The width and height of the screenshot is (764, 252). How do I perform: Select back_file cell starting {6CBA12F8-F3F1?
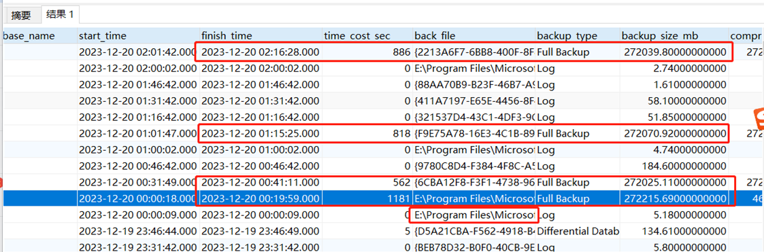pyautogui.click(x=474, y=183)
